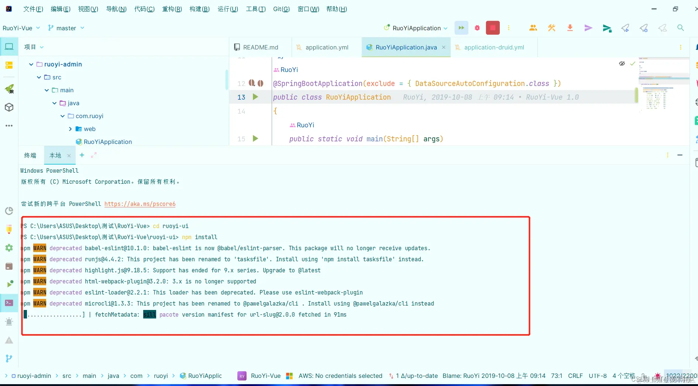Click the green rerun RuoYiApplication button
Screen dimensions: 698x386
pos(461,28)
